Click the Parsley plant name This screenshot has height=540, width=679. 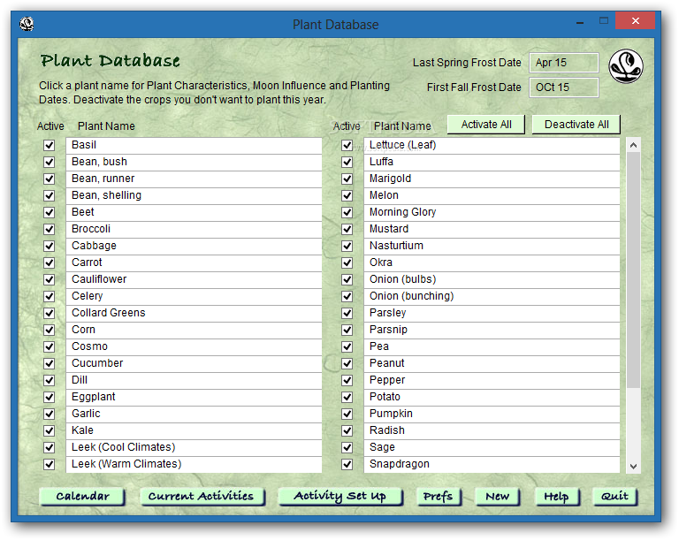[x=492, y=313]
